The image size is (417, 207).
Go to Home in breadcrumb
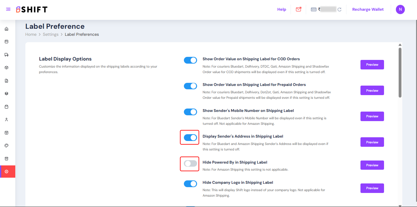point(31,35)
